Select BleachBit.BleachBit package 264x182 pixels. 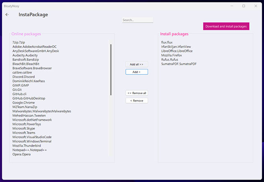click(x=26, y=64)
